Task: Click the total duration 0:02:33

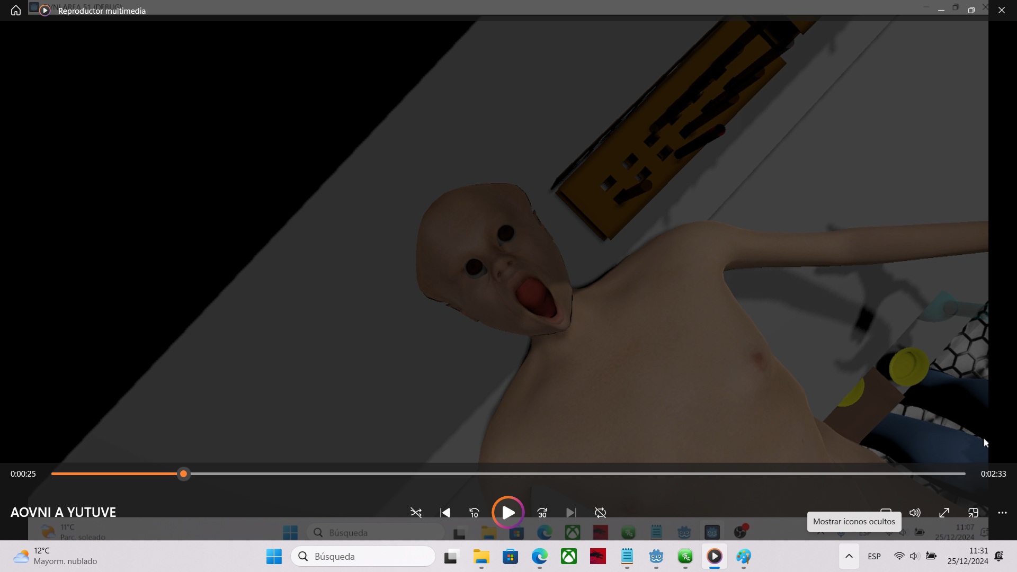Action: (x=993, y=474)
